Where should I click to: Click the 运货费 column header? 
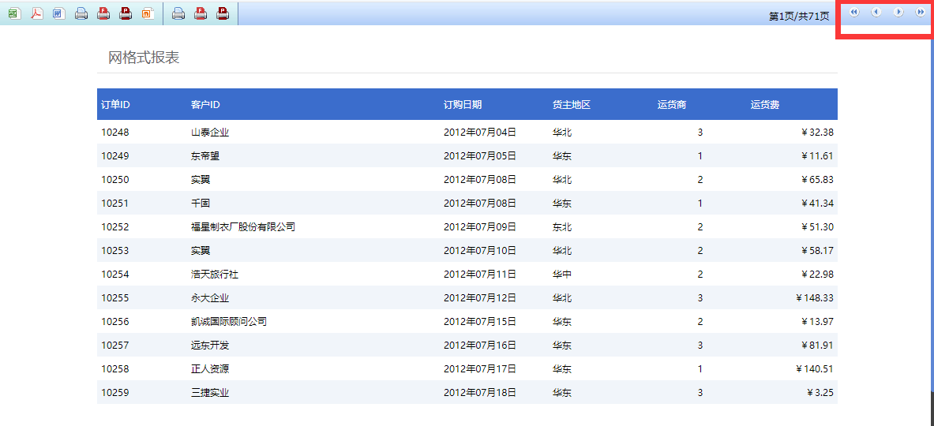[x=765, y=105]
